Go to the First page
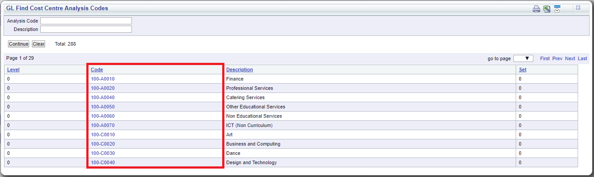The height and width of the screenshot is (177, 594). pos(545,58)
